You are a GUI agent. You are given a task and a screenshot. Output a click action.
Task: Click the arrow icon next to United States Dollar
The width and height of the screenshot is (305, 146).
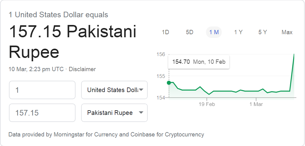tap(141, 90)
